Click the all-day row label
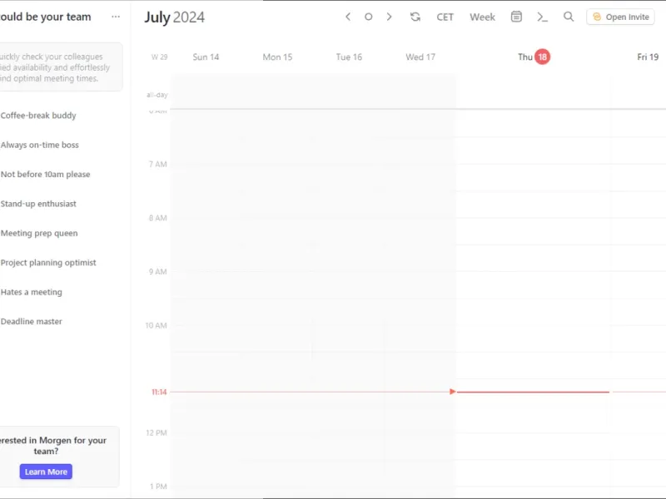The image size is (666, 499). point(157,95)
